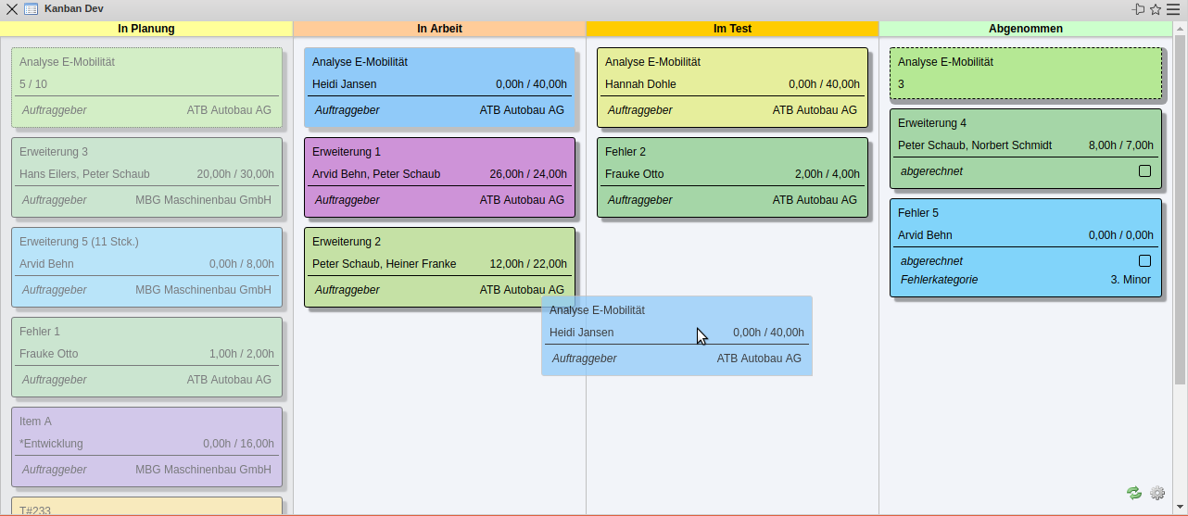
Task: Click the Kanban Dev title
Action: tap(73, 9)
